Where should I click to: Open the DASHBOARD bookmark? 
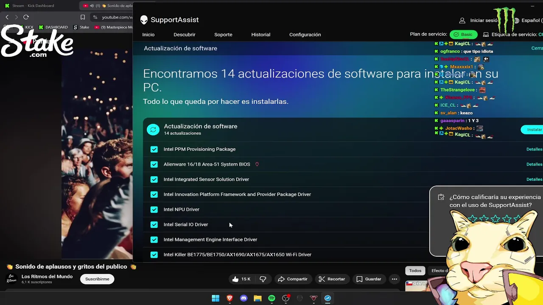[53, 27]
